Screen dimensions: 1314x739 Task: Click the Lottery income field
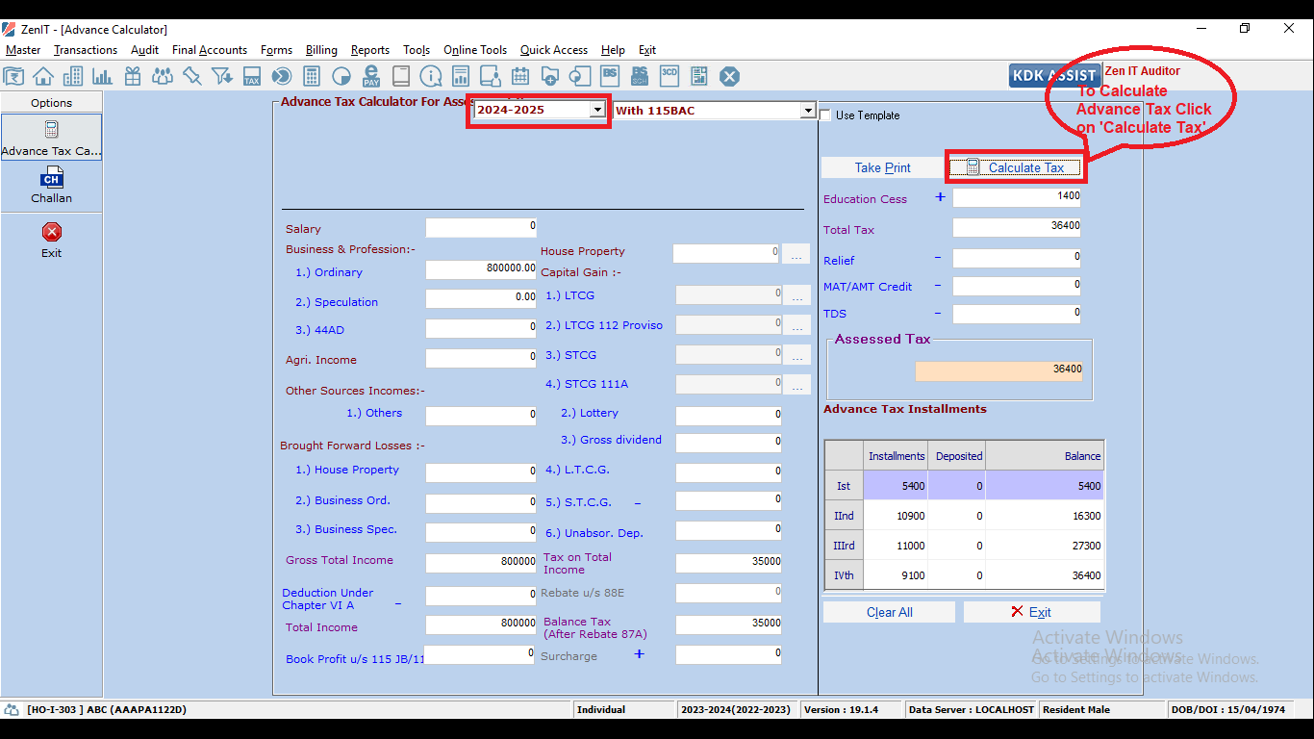pos(728,416)
